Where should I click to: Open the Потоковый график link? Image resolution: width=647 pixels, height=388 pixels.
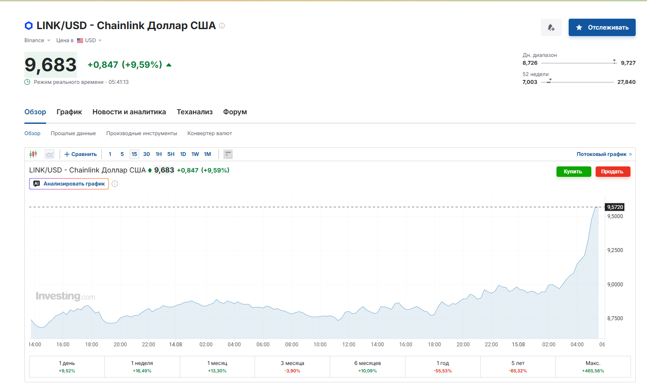click(604, 154)
